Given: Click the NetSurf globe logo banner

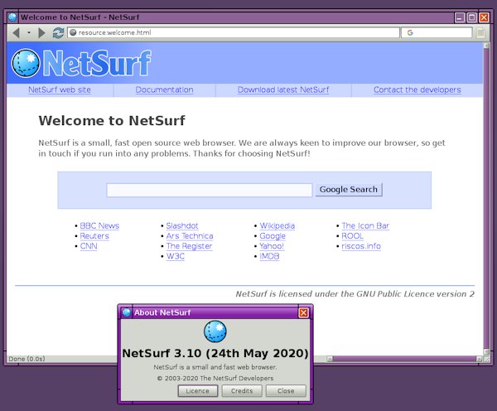Looking at the screenshot, I should 81,63.
